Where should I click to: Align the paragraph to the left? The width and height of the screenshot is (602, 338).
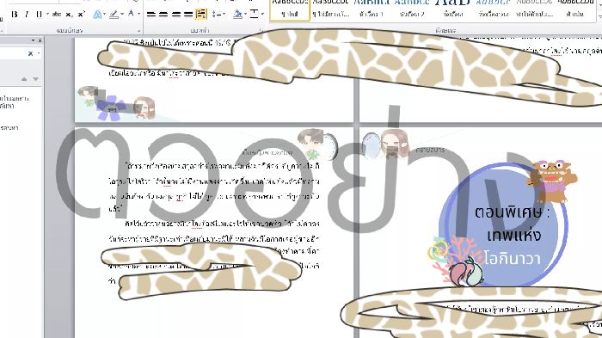point(151,15)
